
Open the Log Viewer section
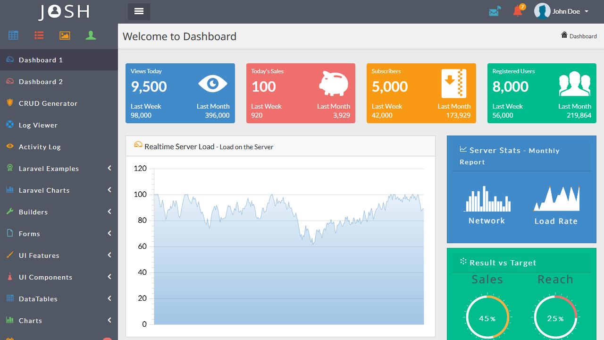[x=38, y=125]
